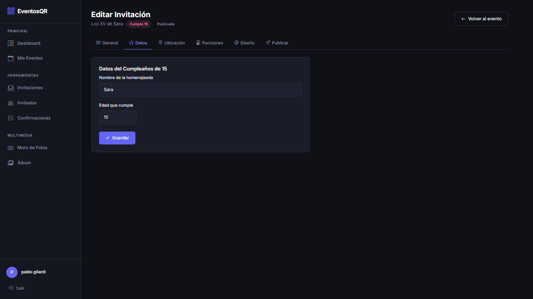Click the user avatar with letter P

coord(12,272)
